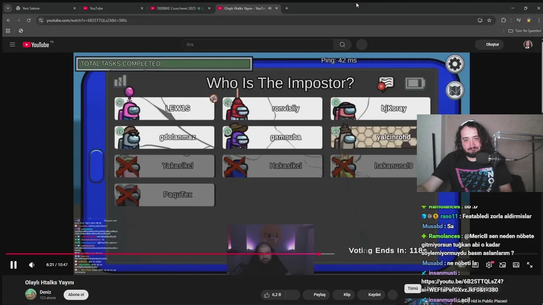Click the game settings gear in video
Screen dimensions: 543x305
(455, 64)
